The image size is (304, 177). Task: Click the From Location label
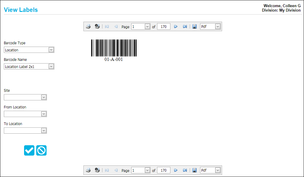(x=15, y=107)
